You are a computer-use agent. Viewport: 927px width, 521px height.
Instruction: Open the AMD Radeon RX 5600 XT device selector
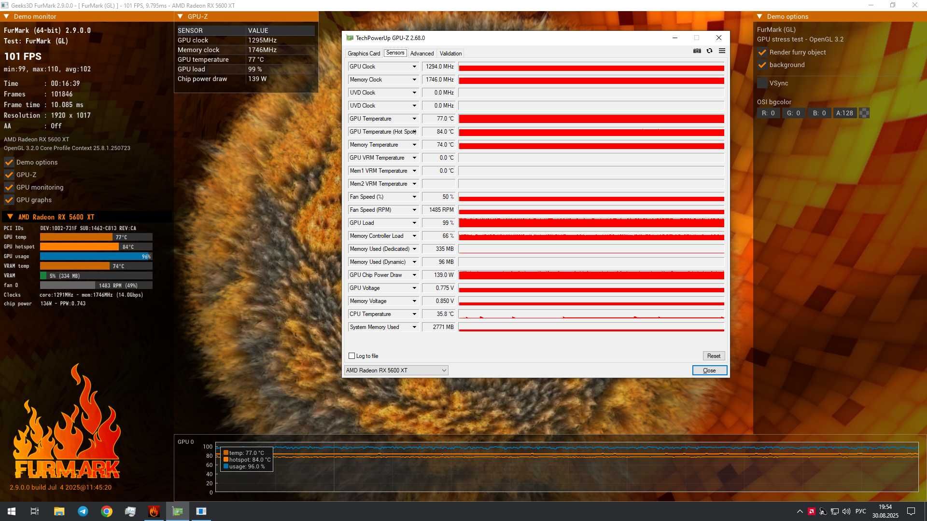click(396, 370)
